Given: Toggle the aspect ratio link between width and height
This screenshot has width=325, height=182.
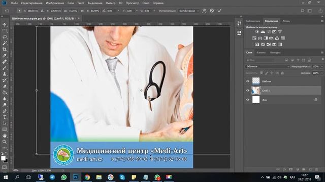Looking at the screenshot, I should point(82,11).
